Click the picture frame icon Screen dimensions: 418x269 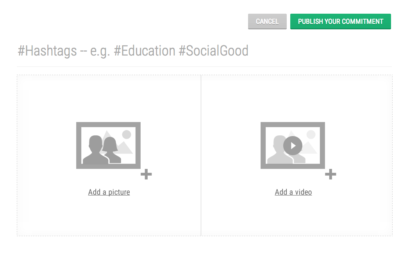tap(108, 145)
